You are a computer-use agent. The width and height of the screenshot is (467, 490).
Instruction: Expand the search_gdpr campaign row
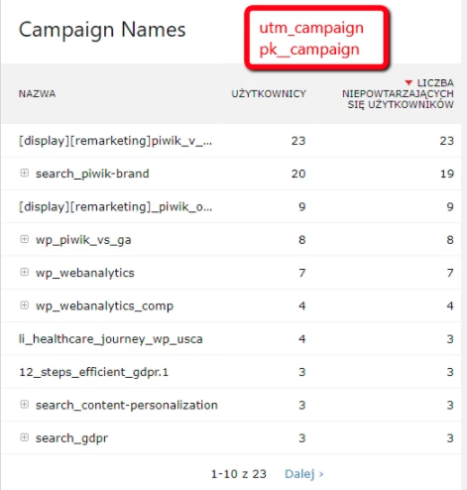24,437
